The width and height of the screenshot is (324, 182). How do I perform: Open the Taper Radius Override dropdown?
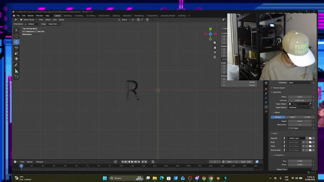coord(300,107)
